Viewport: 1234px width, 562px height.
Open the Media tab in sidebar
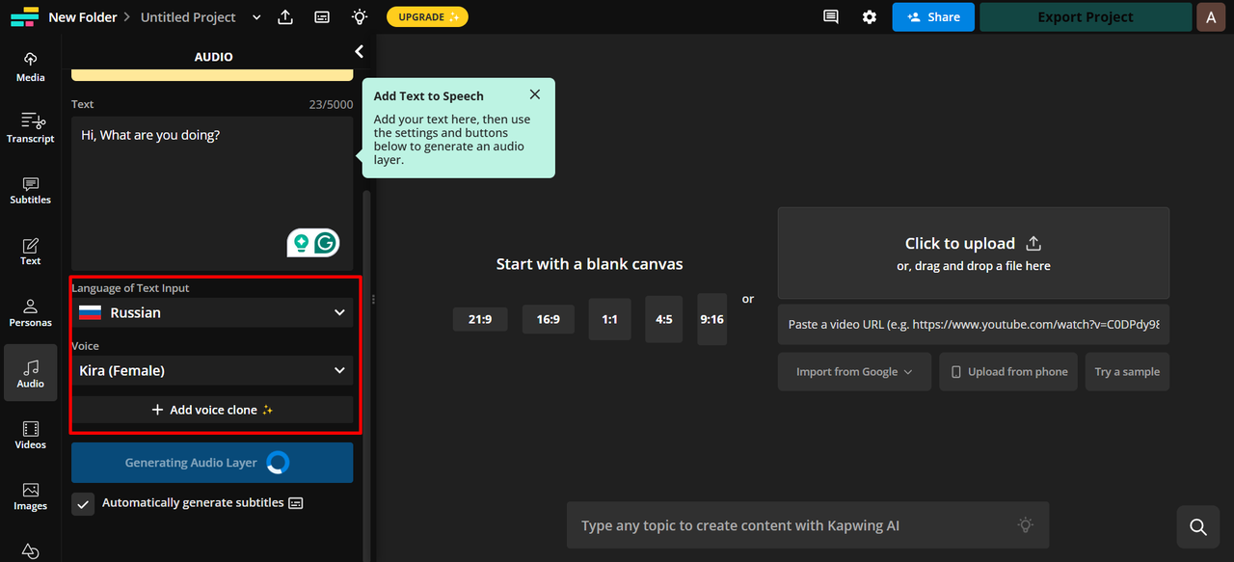(30, 67)
